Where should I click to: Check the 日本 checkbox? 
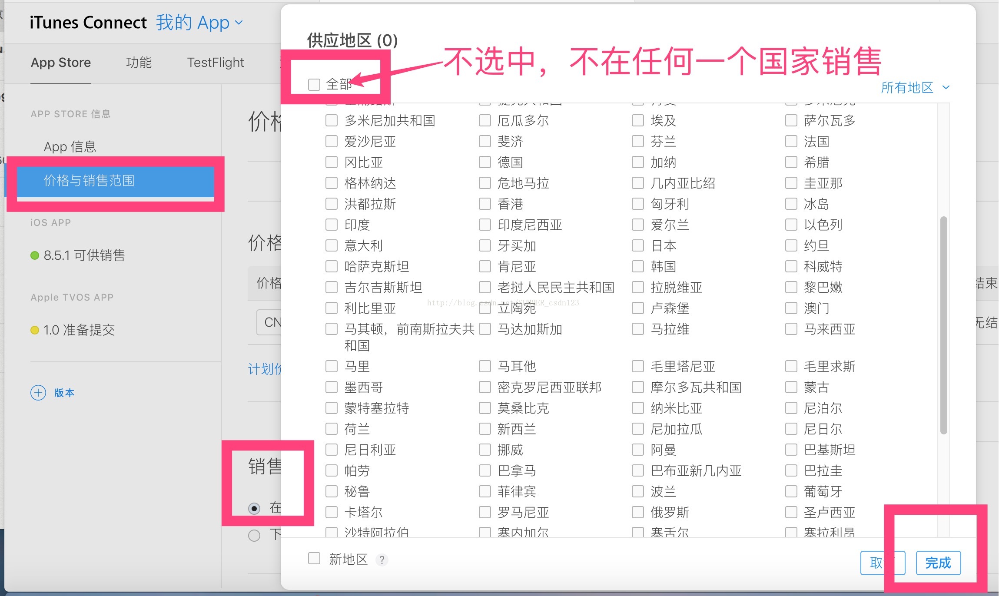coord(637,245)
